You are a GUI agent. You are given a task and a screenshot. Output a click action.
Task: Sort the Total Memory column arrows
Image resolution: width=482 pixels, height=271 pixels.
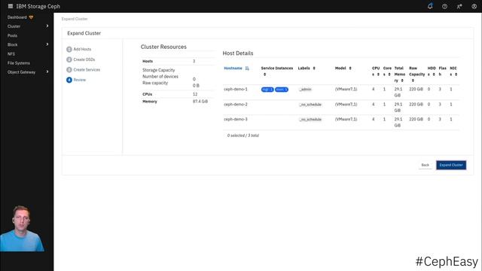[402, 81]
